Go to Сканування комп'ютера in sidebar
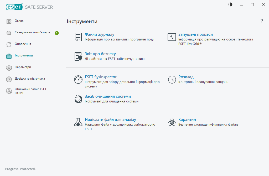The image size is (269, 176). [32, 33]
